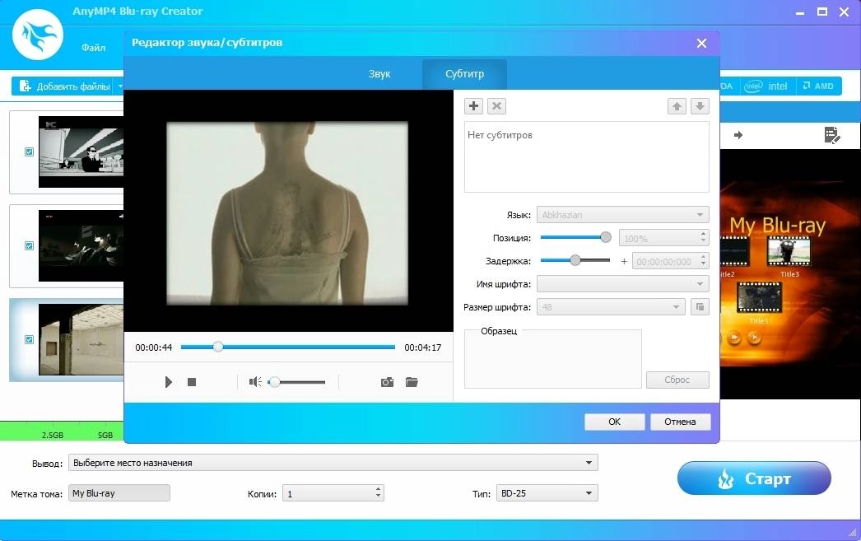Switch to the Субтитр tab
The image size is (861, 541).
point(464,73)
